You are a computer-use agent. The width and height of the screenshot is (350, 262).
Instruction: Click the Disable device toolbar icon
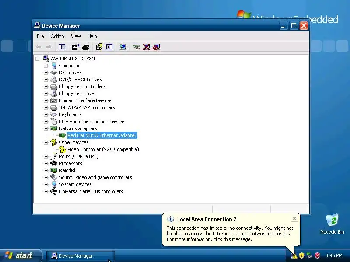[157, 47]
